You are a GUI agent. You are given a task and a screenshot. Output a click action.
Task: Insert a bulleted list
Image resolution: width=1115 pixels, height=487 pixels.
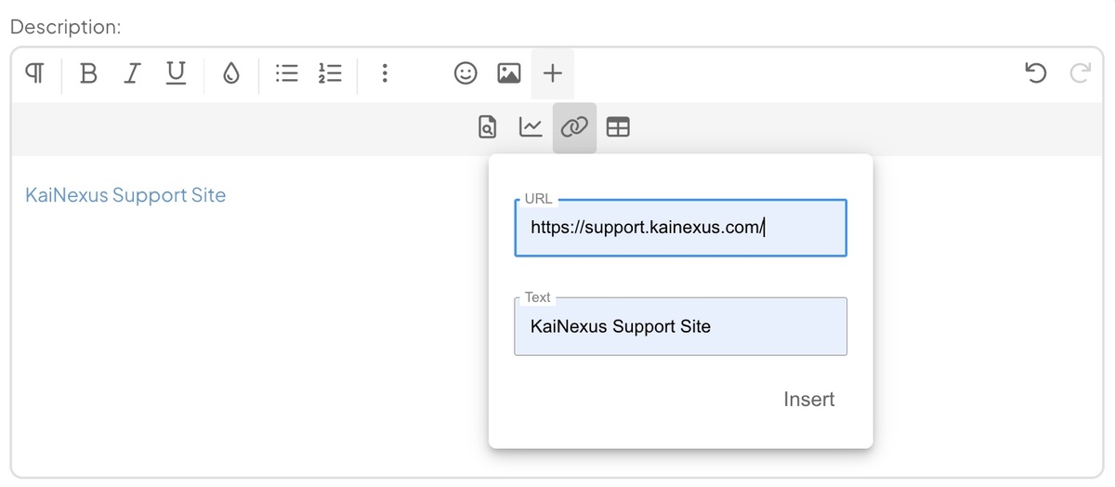tap(287, 73)
